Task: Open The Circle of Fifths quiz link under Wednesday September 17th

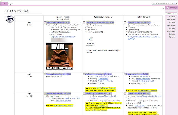Action: point(102,76)
